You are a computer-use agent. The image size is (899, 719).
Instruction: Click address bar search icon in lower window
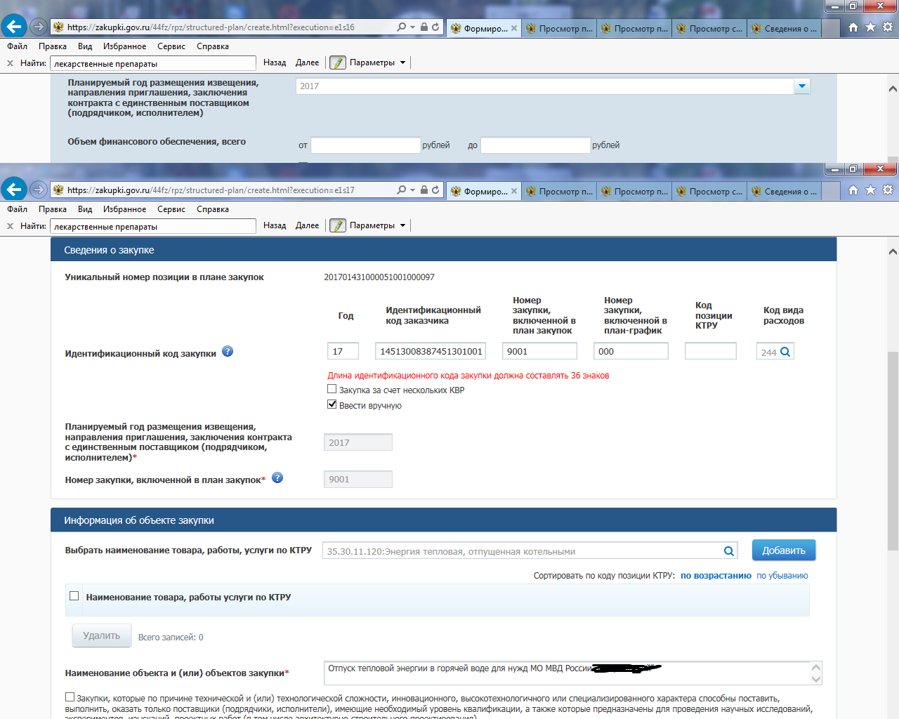click(402, 190)
